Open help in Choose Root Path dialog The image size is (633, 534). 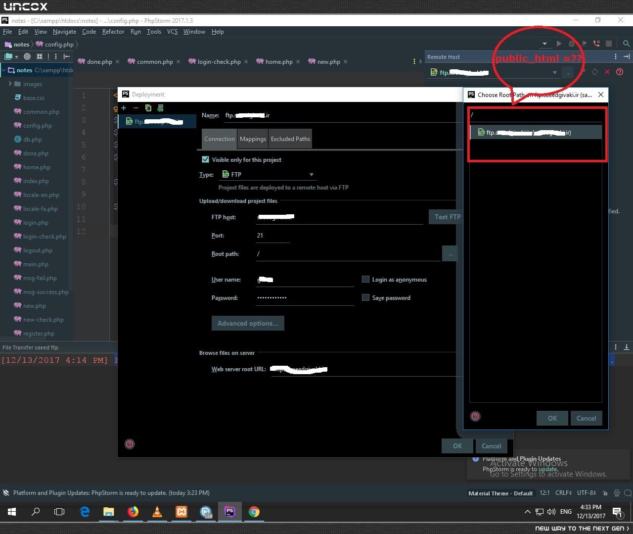(475, 416)
